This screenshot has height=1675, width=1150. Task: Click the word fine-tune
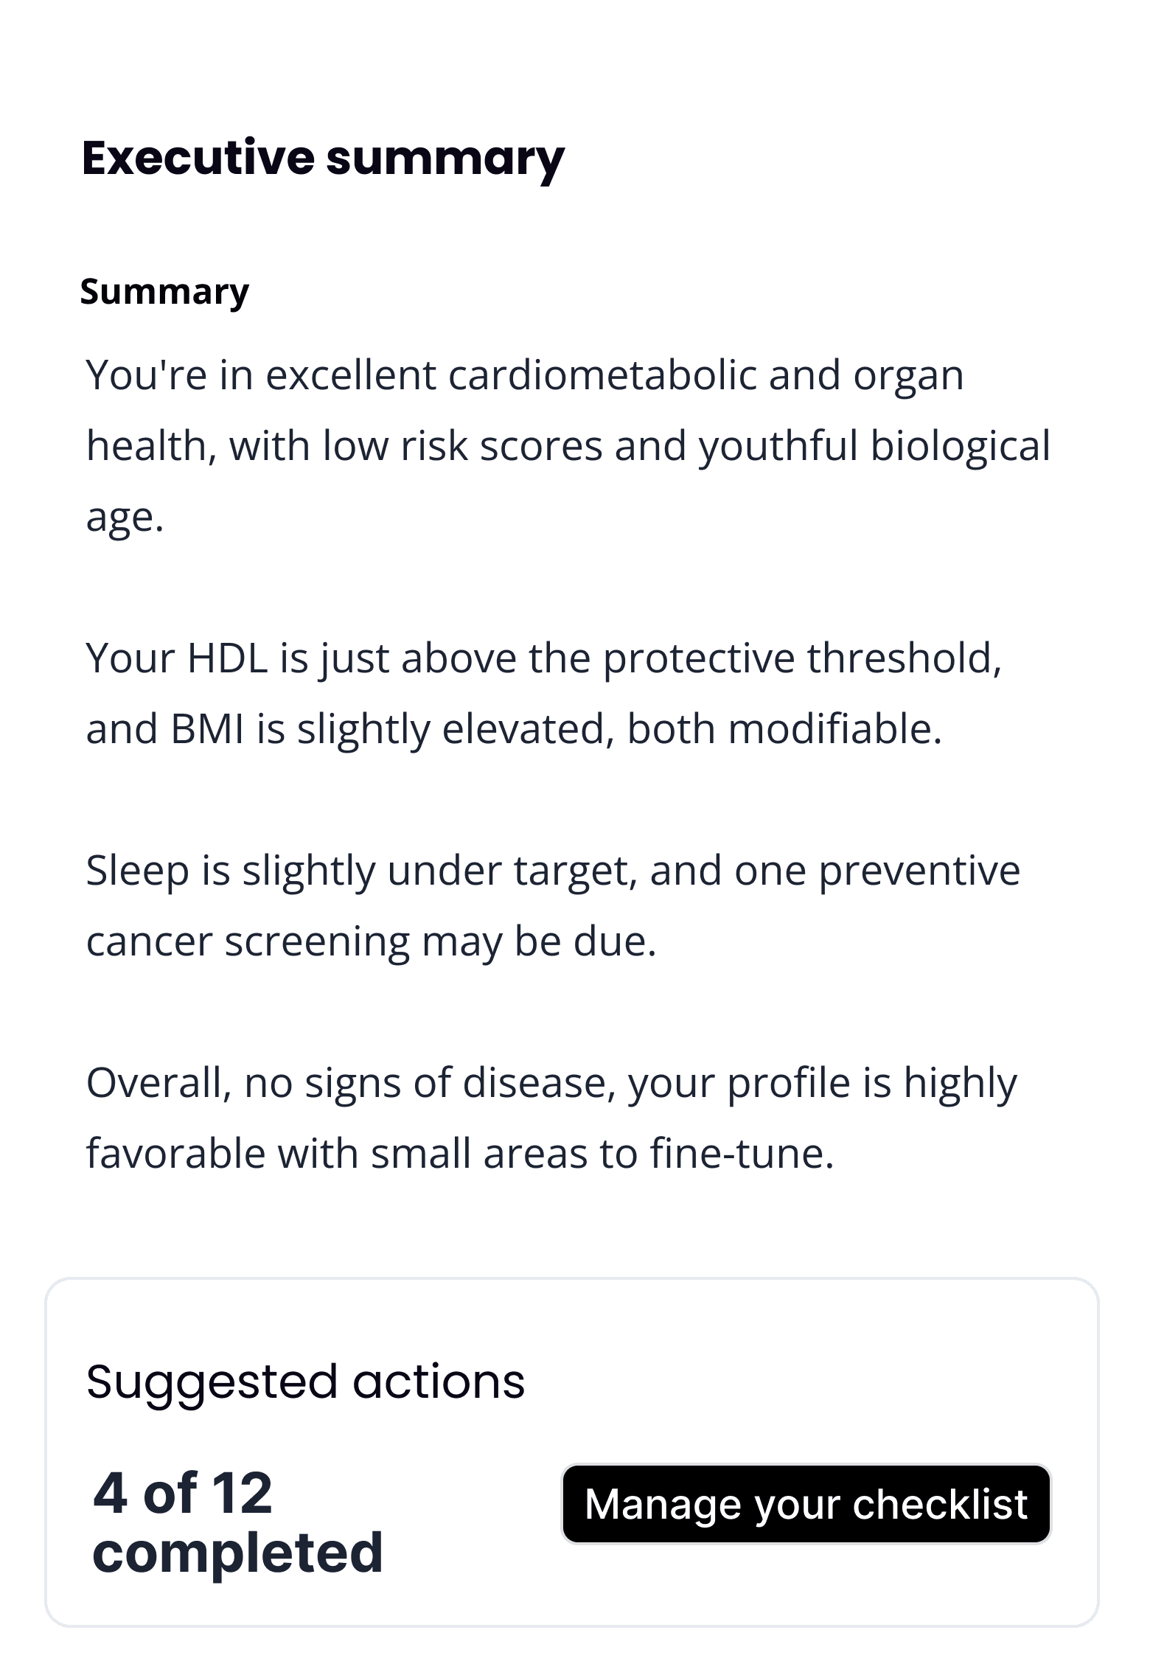tap(742, 1154)
